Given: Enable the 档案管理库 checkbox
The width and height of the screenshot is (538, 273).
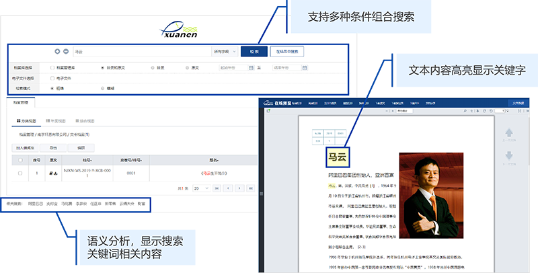Looking at the screenshot, I should coord(52,68).
